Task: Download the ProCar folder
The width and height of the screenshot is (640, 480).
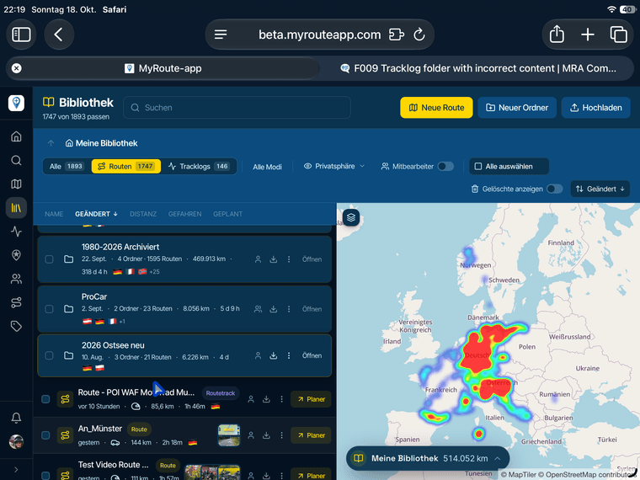Action: point(274,309)
